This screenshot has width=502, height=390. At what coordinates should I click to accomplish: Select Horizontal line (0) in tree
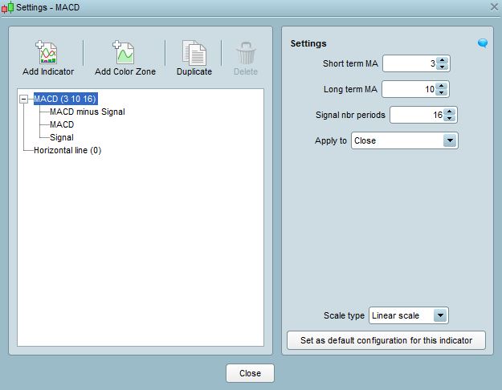point(67,150)
